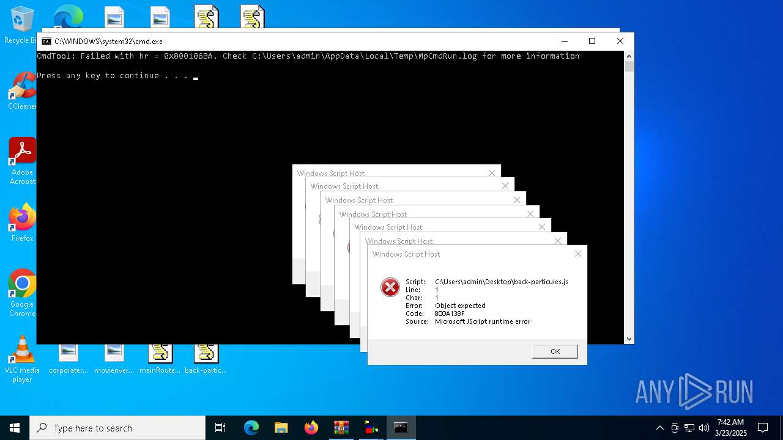The width and height of the screenshot is (783, 440).
Task: Open the Recycle Bin desktop icon
Action: (x=22, y=25)
